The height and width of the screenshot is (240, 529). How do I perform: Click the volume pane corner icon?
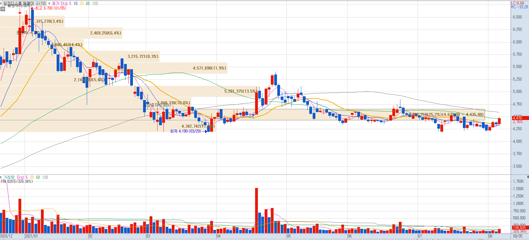click(527, 177)
